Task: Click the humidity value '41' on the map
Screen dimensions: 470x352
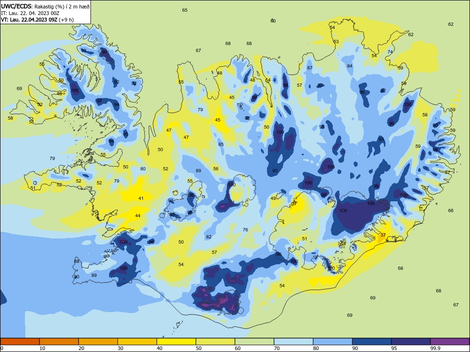Action: pos(141,199)
